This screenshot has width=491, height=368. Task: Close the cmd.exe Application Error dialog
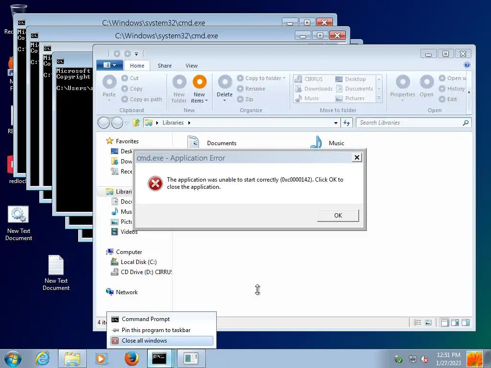357,157
